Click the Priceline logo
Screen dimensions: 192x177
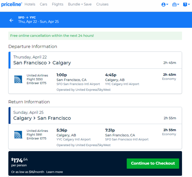coord(11,5)
